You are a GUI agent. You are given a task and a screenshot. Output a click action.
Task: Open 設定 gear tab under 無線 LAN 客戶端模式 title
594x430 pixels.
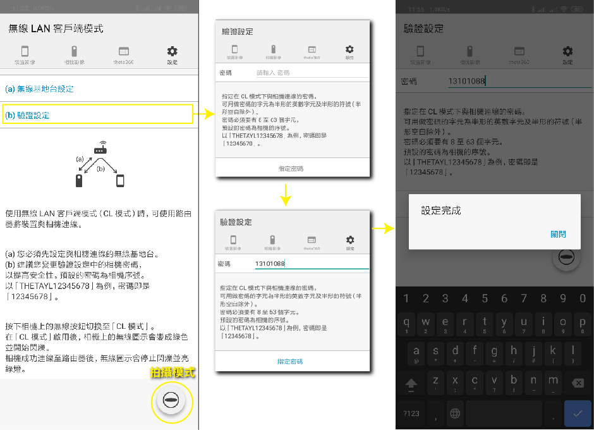point(172,55)
